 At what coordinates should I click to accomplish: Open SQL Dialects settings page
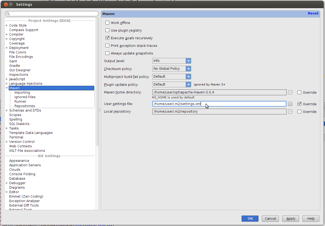(x=19, y=124)
